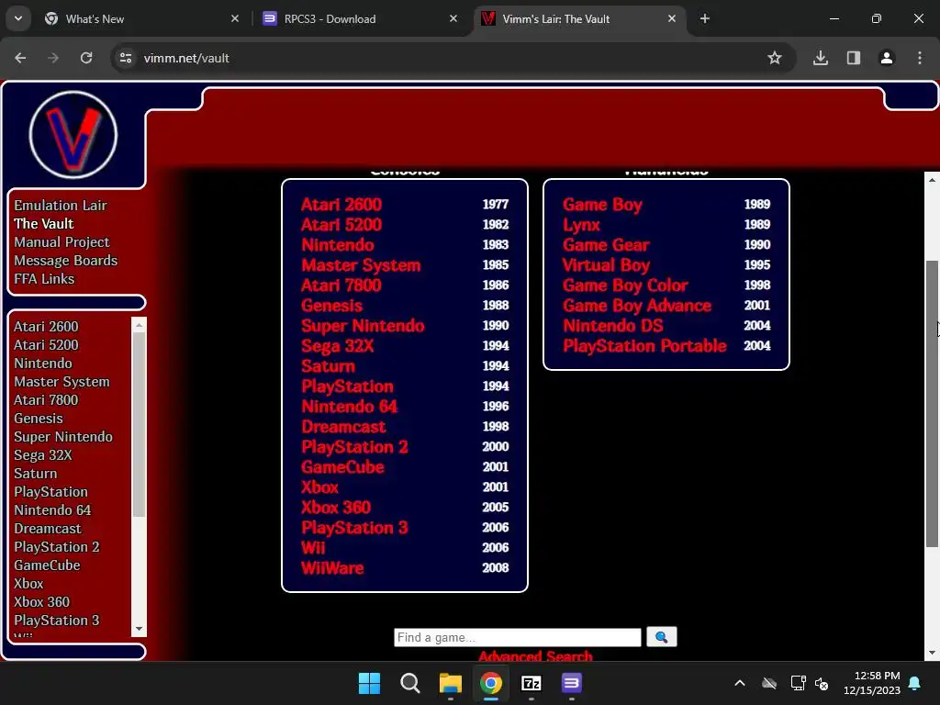Image resolution: width=940 pixels, height=705 pixels.
Task: Open RPCS3 app in the taskbar
Action: pyautogui.click(x=571, y=683)
